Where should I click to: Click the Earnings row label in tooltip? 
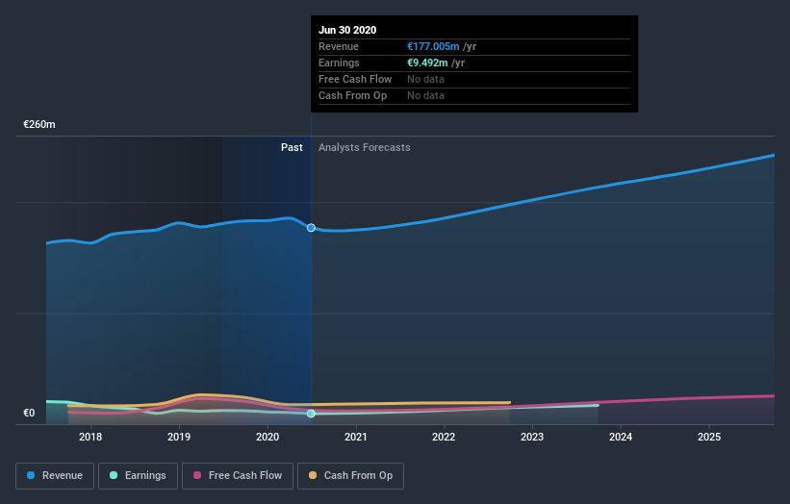coord(339,63)
